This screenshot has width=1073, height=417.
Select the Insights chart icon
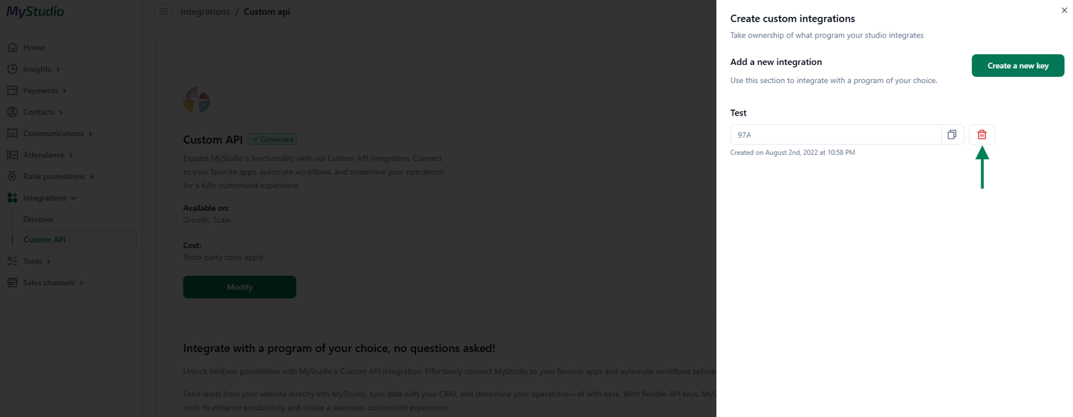pos(12,69)
